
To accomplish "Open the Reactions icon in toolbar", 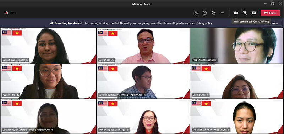I will tap(214, 13).
